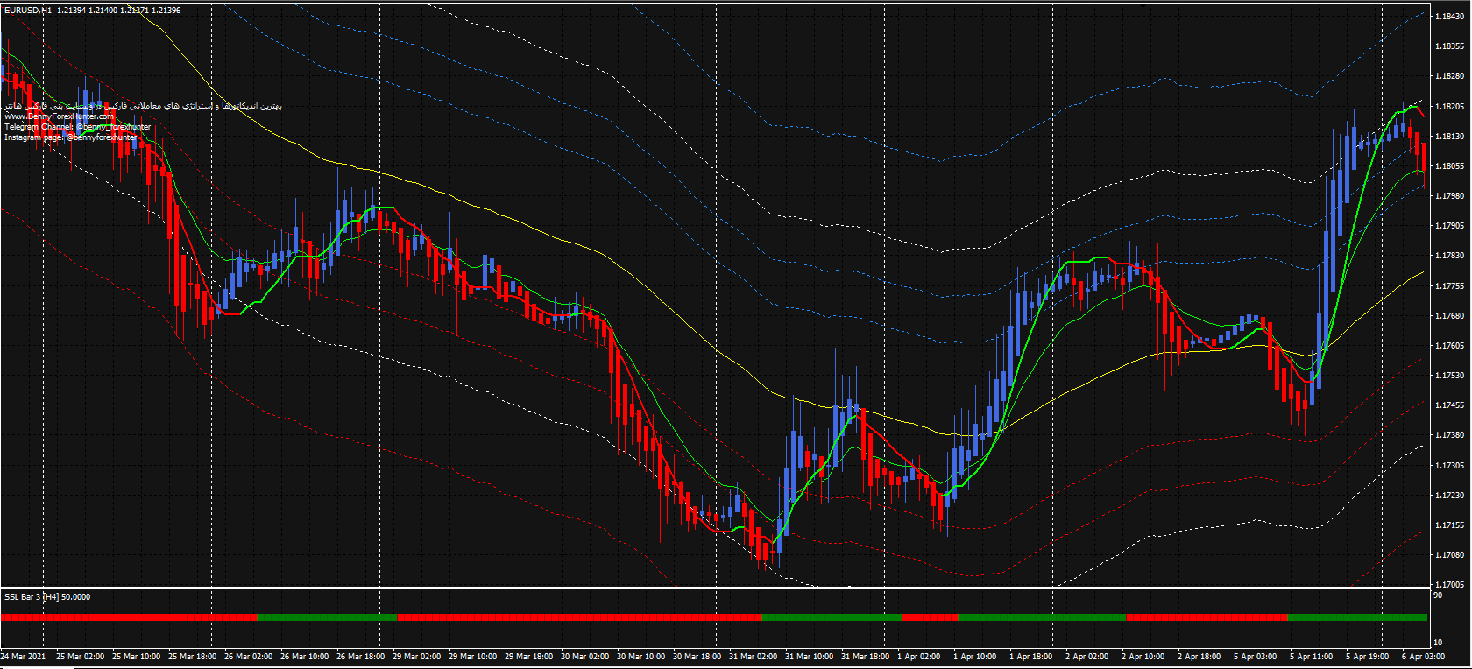Click the 1.17980 price axis label
The height and width of the screenshot is (669, 1472).
point(1449,196)
